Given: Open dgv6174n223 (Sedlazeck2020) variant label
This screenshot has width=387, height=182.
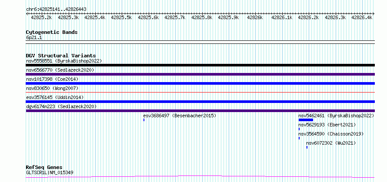Looking at the screenshot, I should [x=61, y=106].
